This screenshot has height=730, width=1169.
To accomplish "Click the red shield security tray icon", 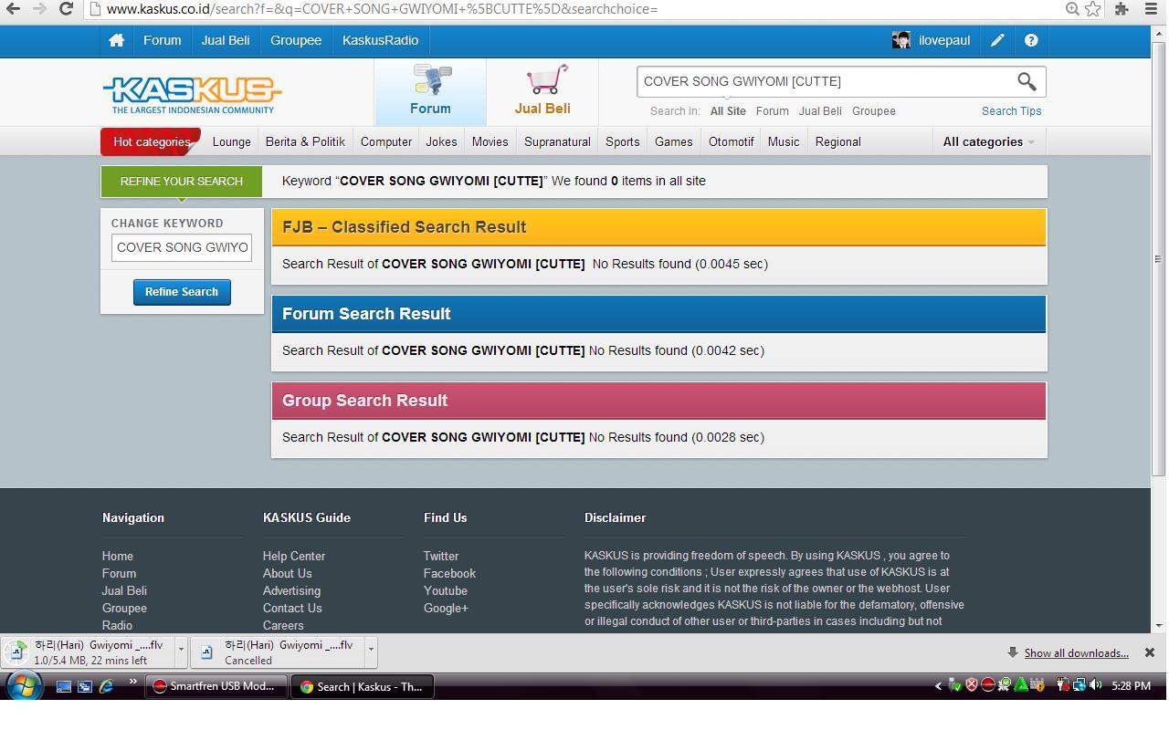I will pyautogui.click(x=972, y=685).
